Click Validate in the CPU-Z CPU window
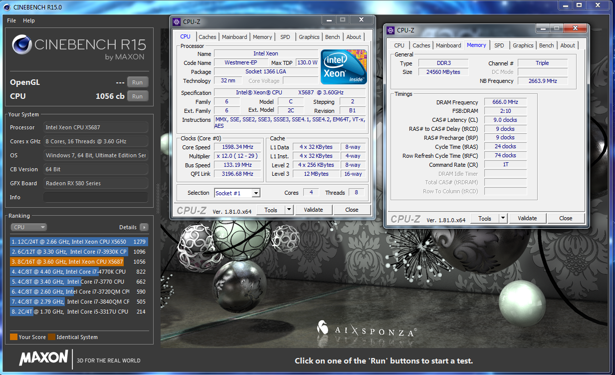Screen dimensions: 615x375 click(x=313, y=210)
